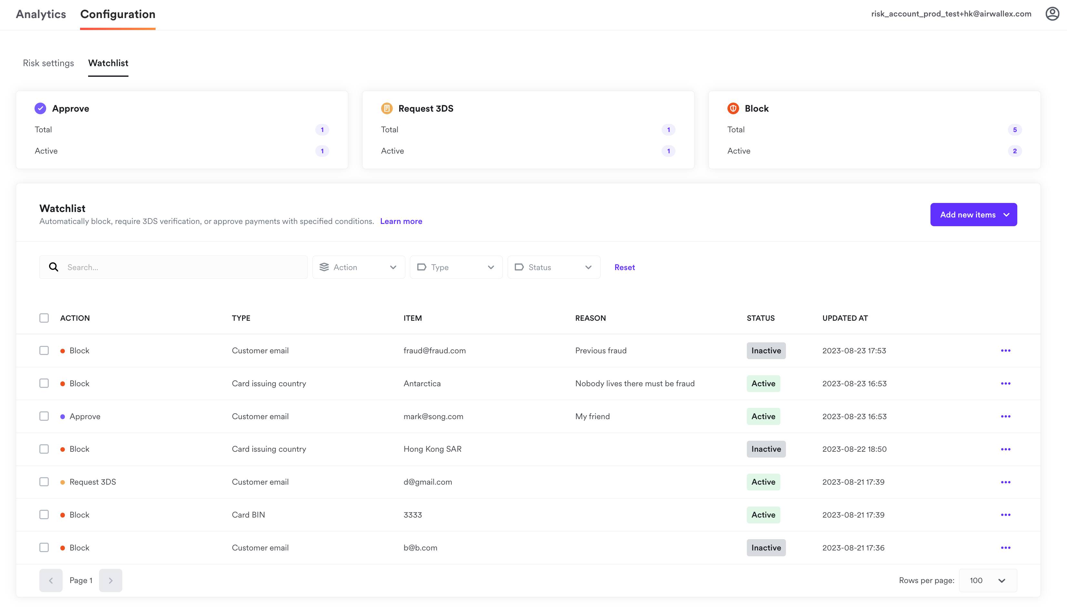Switch to the Risk settings tab
1067x615 pixels.
[x=48, y=63]
